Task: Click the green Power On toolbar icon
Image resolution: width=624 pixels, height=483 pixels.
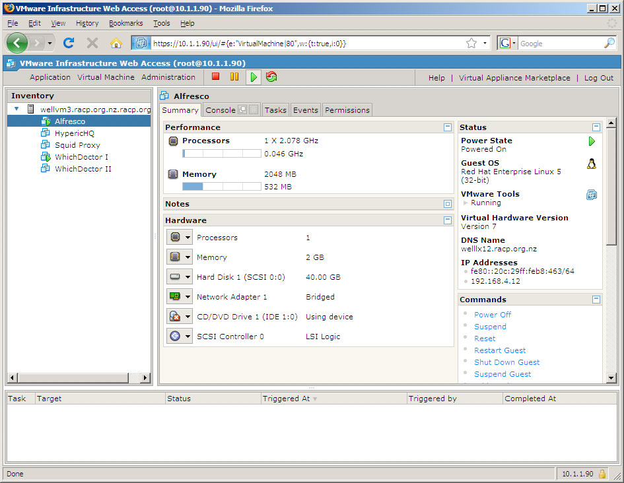Action: click(x=254, y=77)
